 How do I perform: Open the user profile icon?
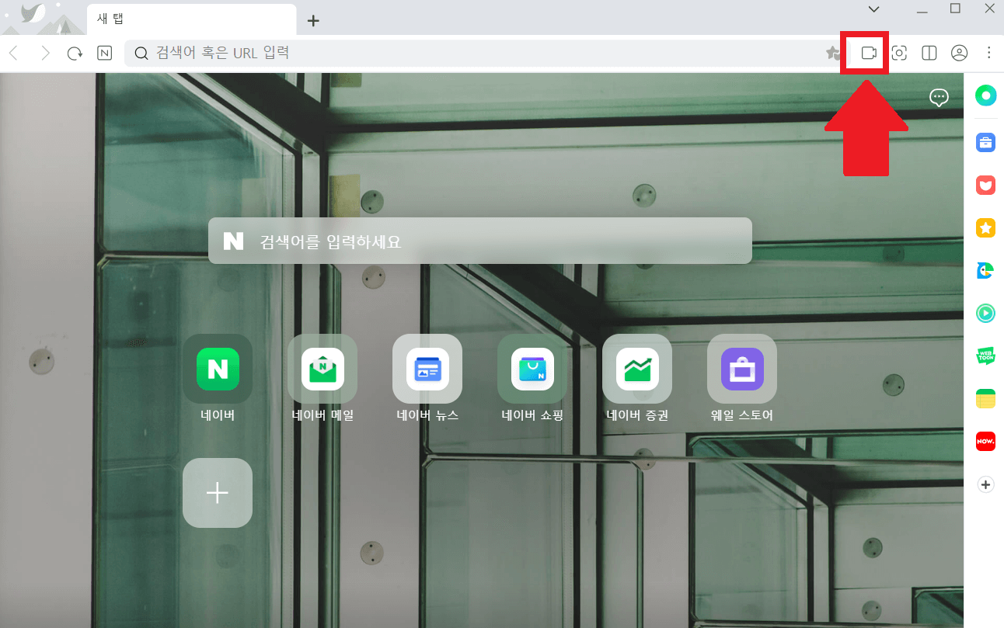[x=959, y=53]
